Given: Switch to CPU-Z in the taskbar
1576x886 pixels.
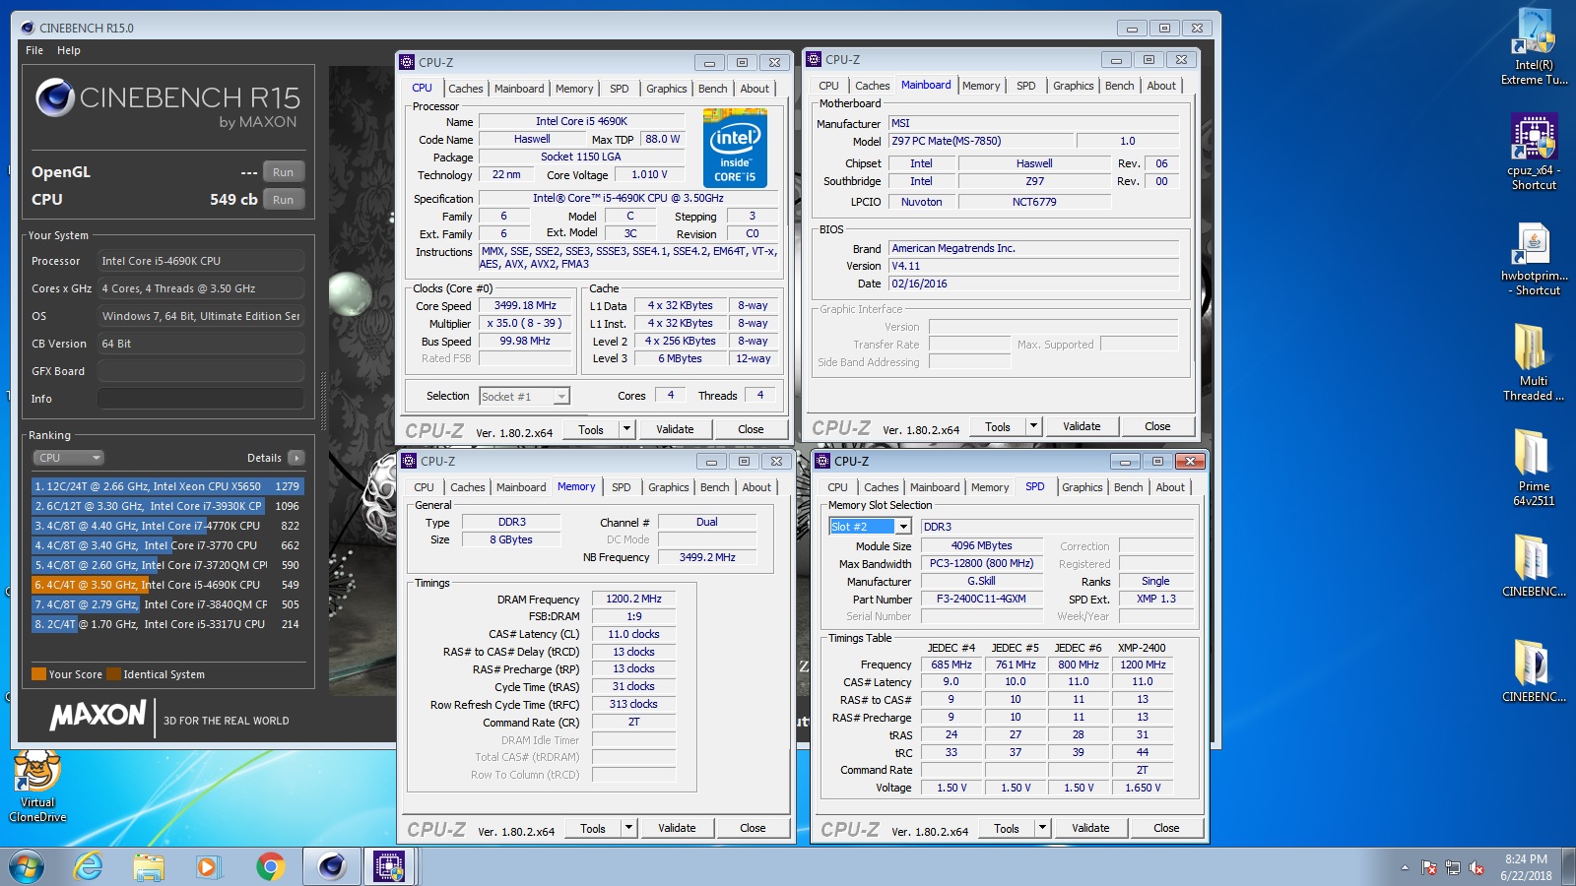Looking at the screenshot, I should pyautogui.click(x=391, y=867).
